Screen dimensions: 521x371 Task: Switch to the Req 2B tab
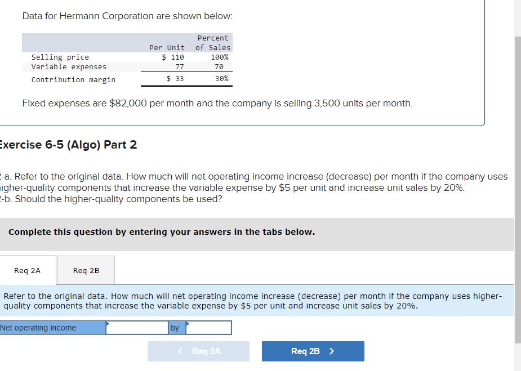(85, 270)
